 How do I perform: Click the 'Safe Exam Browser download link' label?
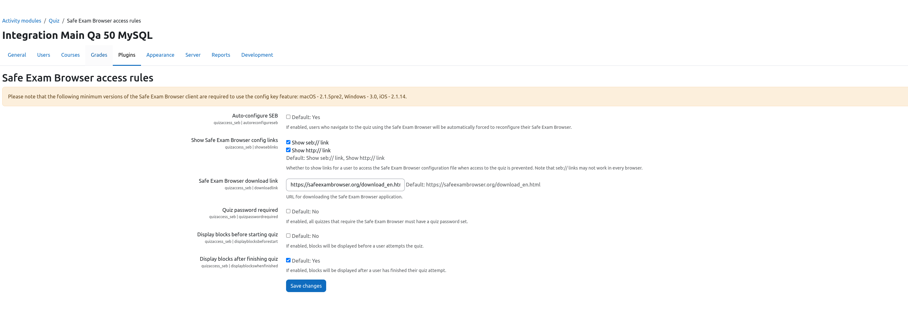coord(238,181)
